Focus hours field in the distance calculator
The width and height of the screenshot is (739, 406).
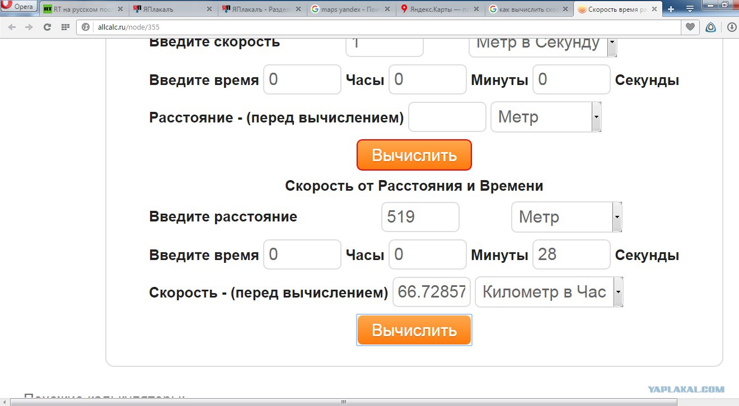tap(302, 79)
